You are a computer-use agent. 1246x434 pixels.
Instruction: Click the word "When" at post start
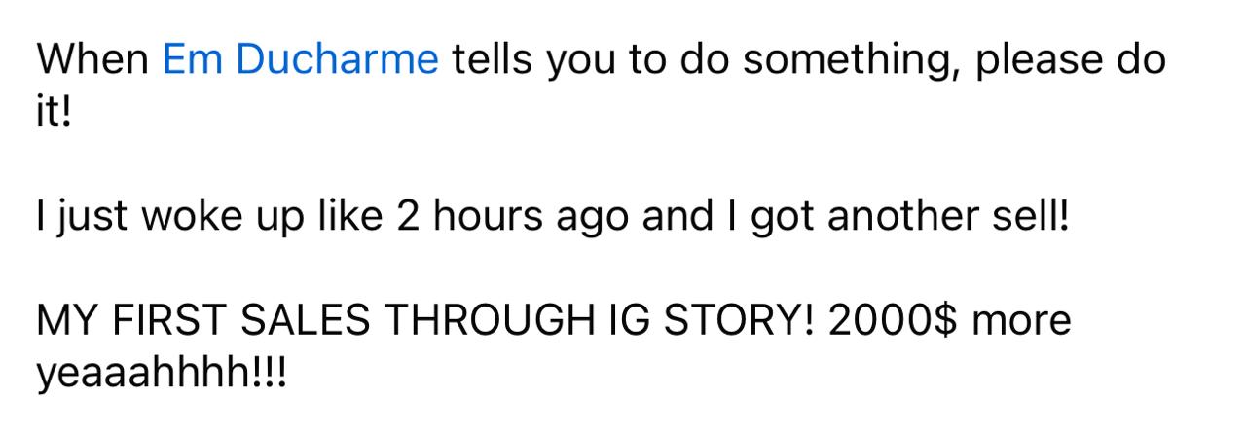click(x=93, y=61)
